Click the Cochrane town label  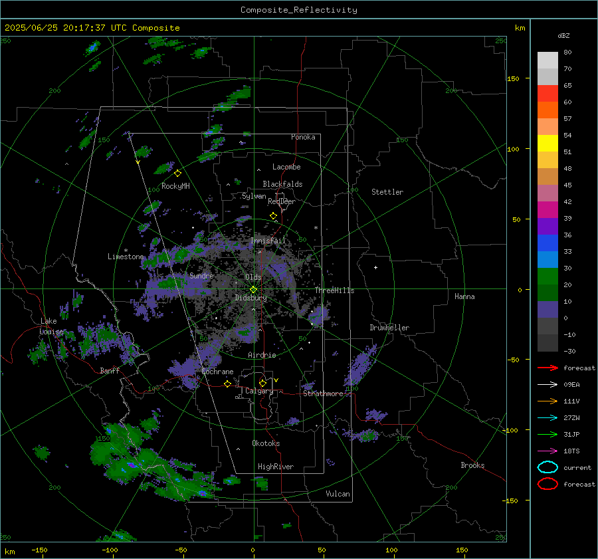tap(217, 372)
